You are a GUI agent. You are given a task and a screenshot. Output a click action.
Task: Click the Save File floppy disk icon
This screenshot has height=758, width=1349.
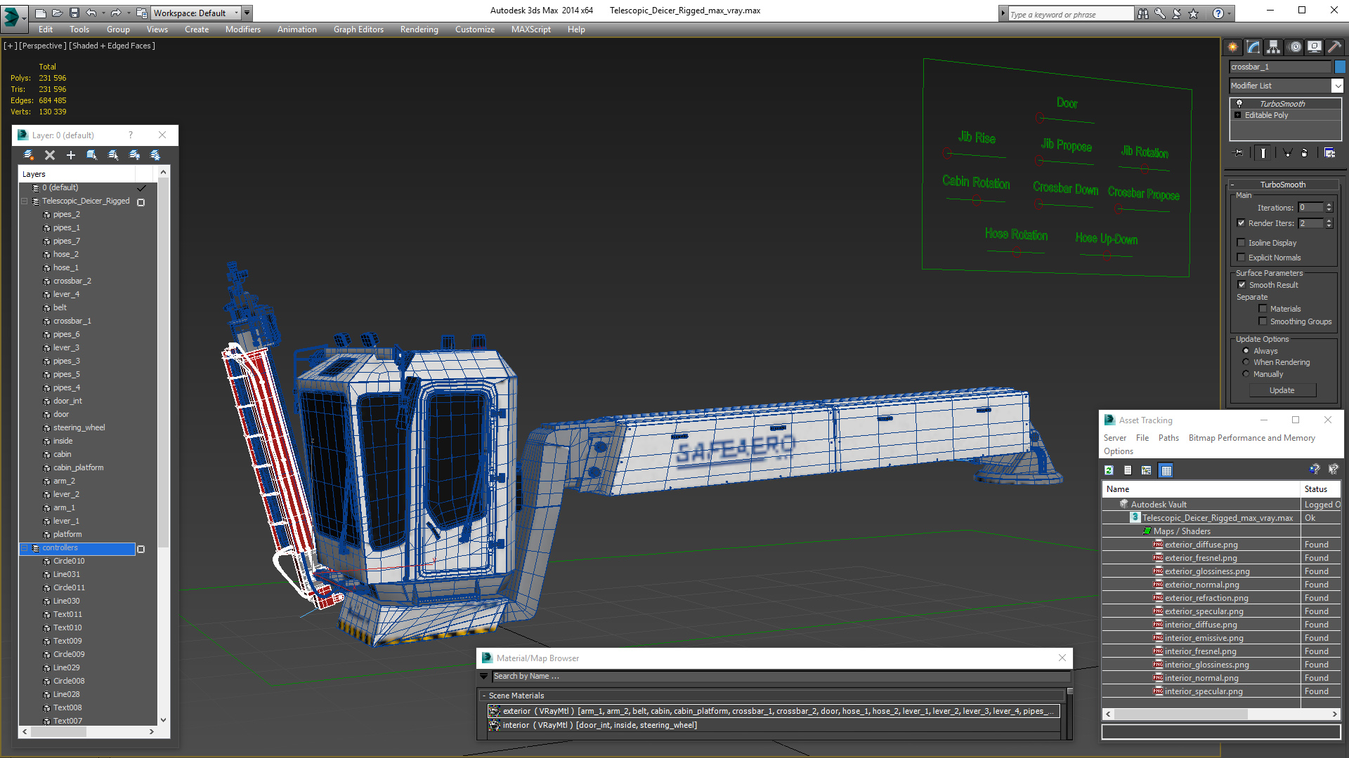coord(74,13)
